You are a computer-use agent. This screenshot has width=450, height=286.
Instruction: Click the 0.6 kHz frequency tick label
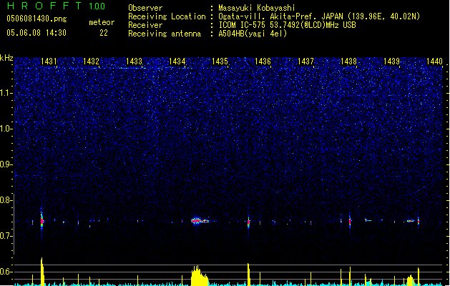click(x=6, y=272)
